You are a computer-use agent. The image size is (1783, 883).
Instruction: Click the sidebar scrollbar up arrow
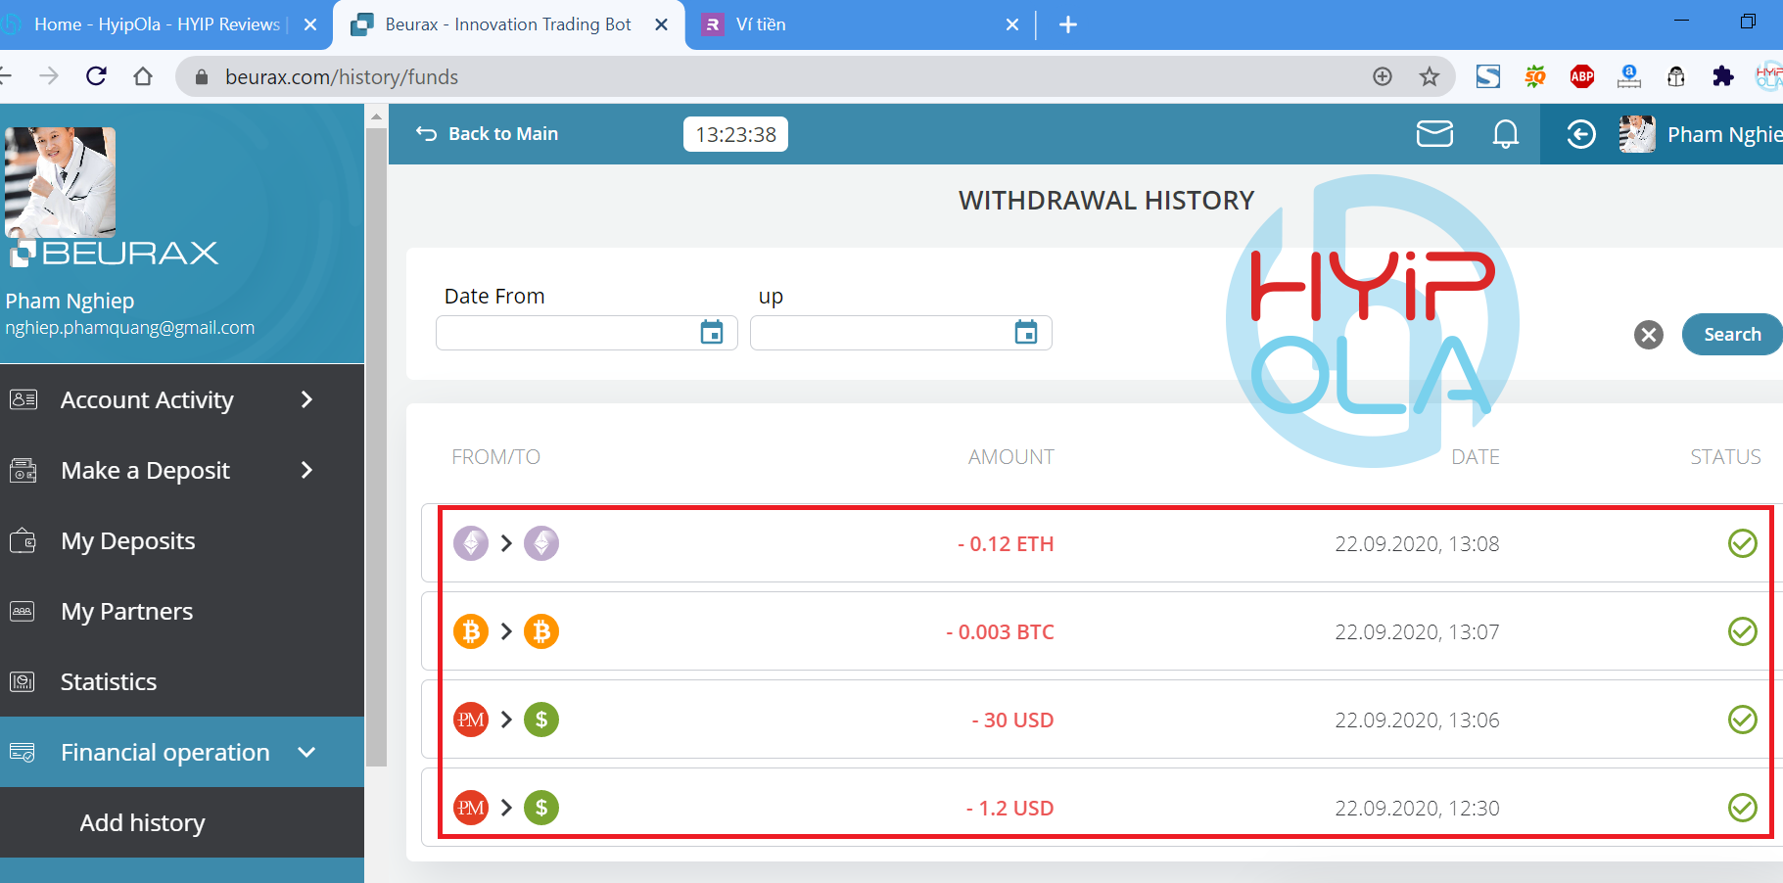click(x=376, y=116)
